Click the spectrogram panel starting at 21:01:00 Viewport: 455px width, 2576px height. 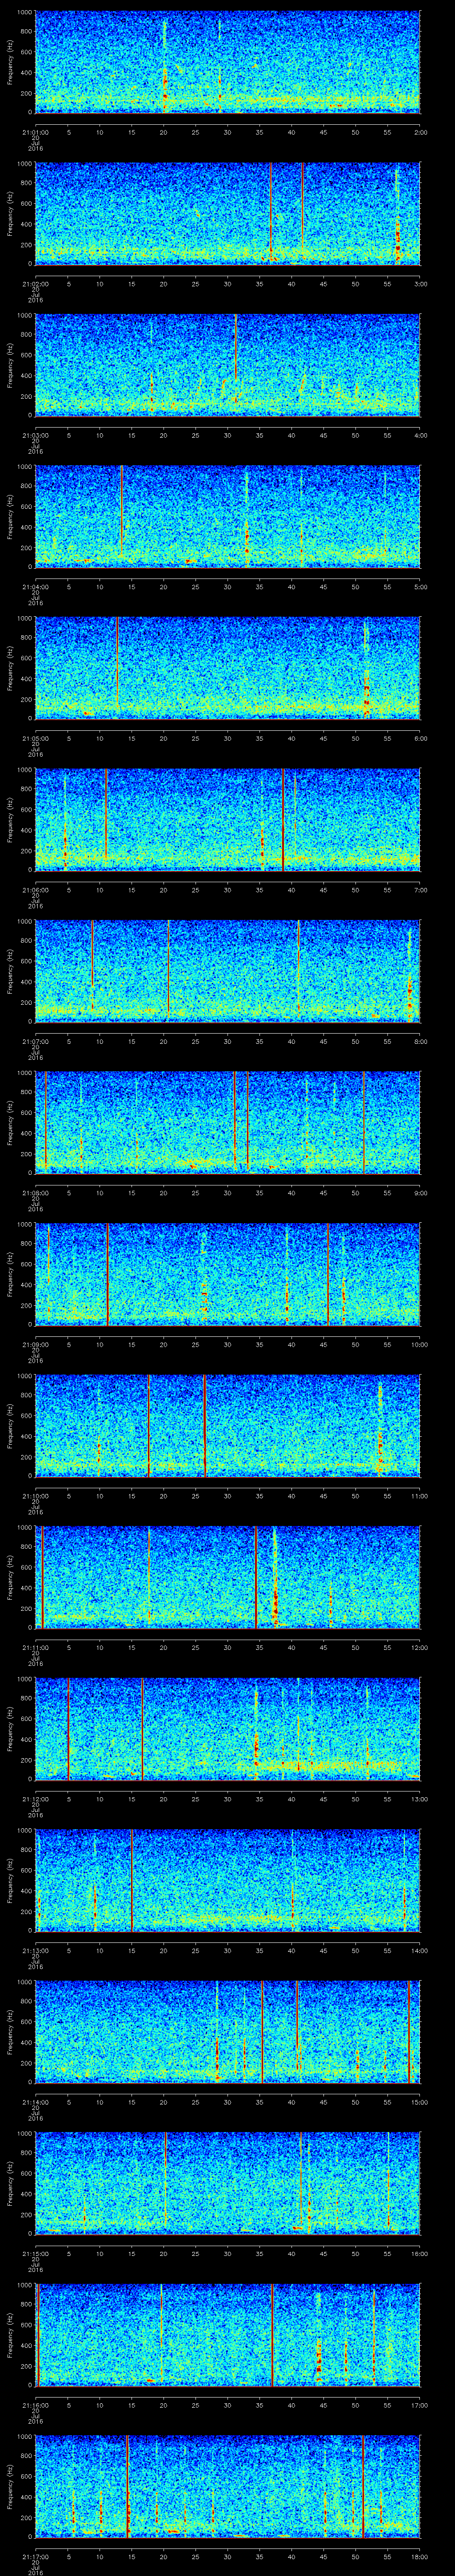228,62
